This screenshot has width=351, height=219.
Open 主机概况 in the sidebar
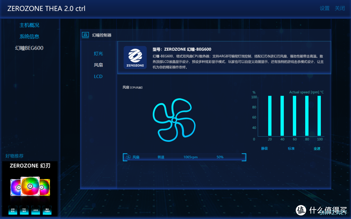point(29,25)
